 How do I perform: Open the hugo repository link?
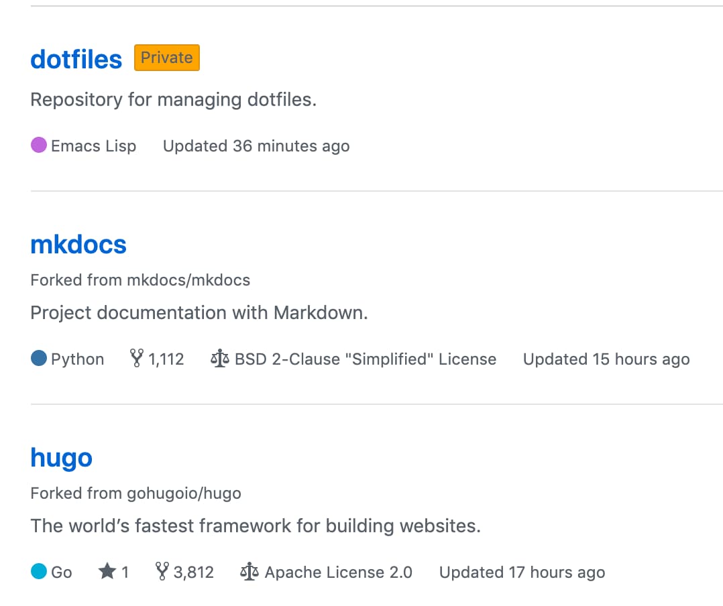click(x=61, y=457)
